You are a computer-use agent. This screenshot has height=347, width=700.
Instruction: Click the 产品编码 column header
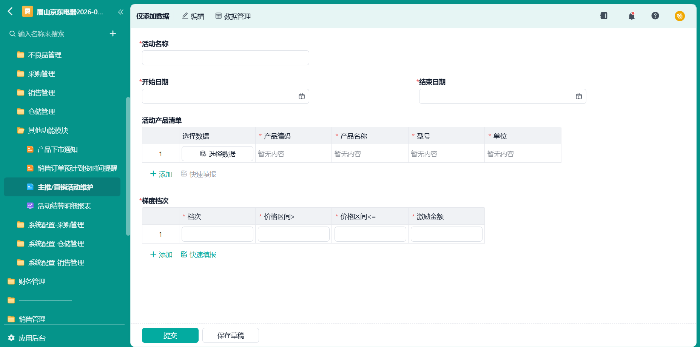(294, 136)
